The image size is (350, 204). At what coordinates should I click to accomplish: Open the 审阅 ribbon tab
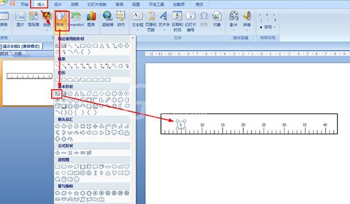(119, 4)
